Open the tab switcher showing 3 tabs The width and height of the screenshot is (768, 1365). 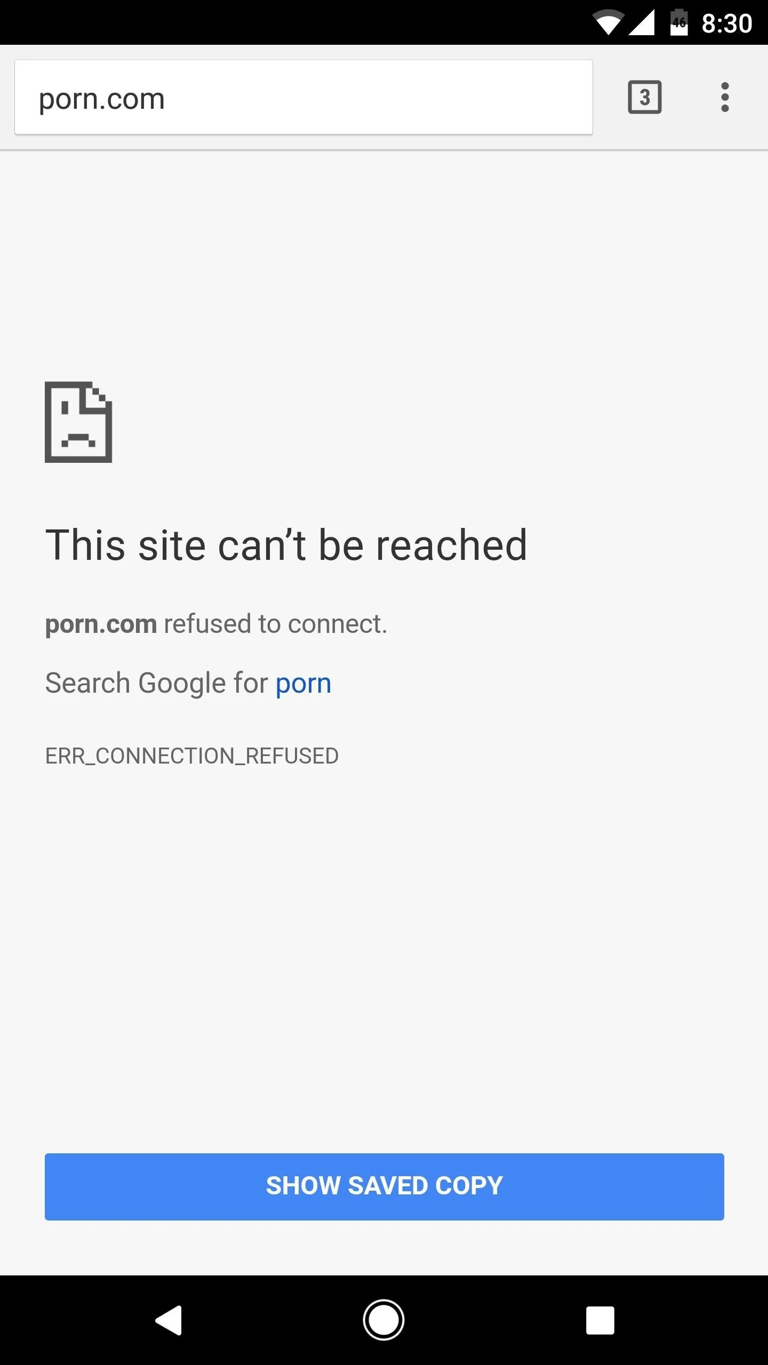pyautogui.click(x=645, y=97)
